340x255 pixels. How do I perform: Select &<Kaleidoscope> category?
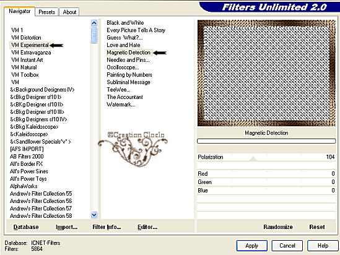29,134
